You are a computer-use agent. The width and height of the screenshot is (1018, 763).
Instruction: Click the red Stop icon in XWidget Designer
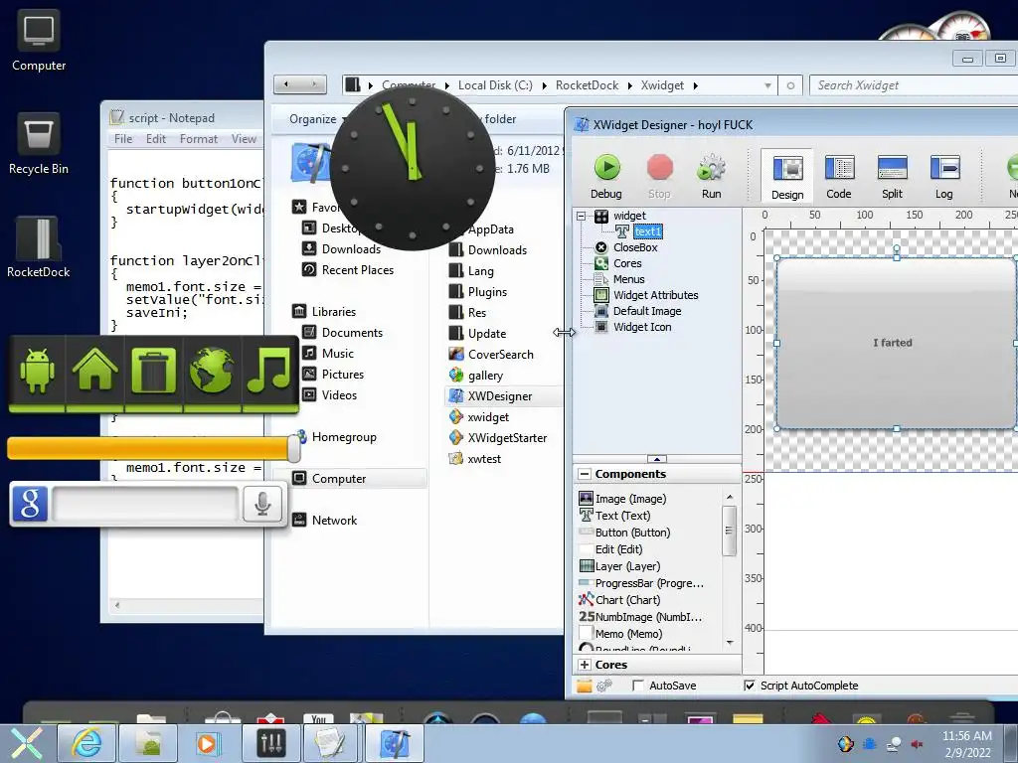click(660, 167)
